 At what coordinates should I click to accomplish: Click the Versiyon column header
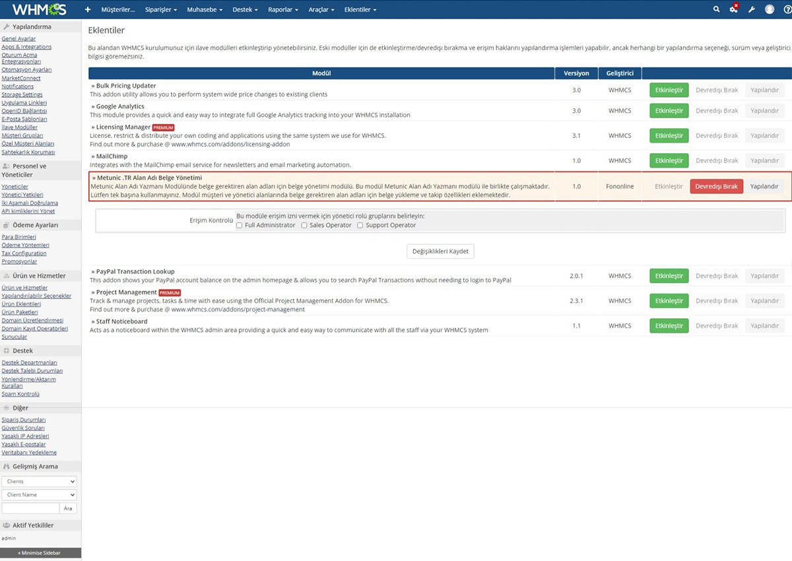[576, 73]
